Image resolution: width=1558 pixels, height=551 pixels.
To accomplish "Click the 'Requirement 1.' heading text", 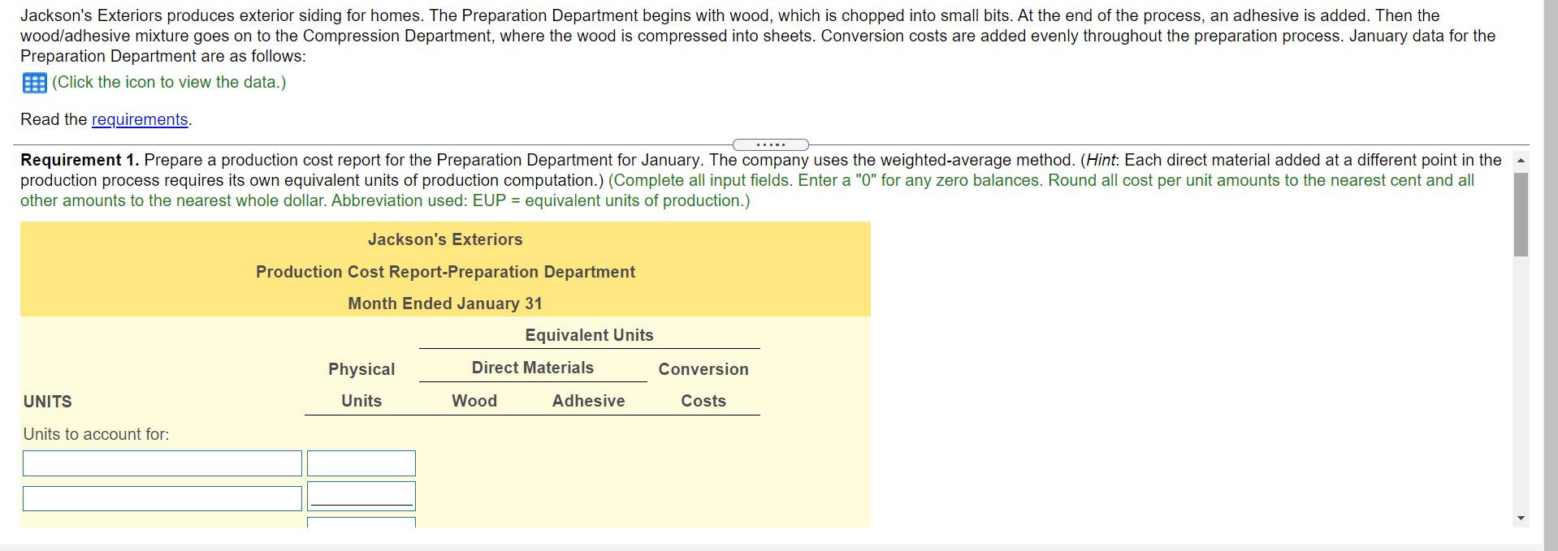I will [80, 160].
